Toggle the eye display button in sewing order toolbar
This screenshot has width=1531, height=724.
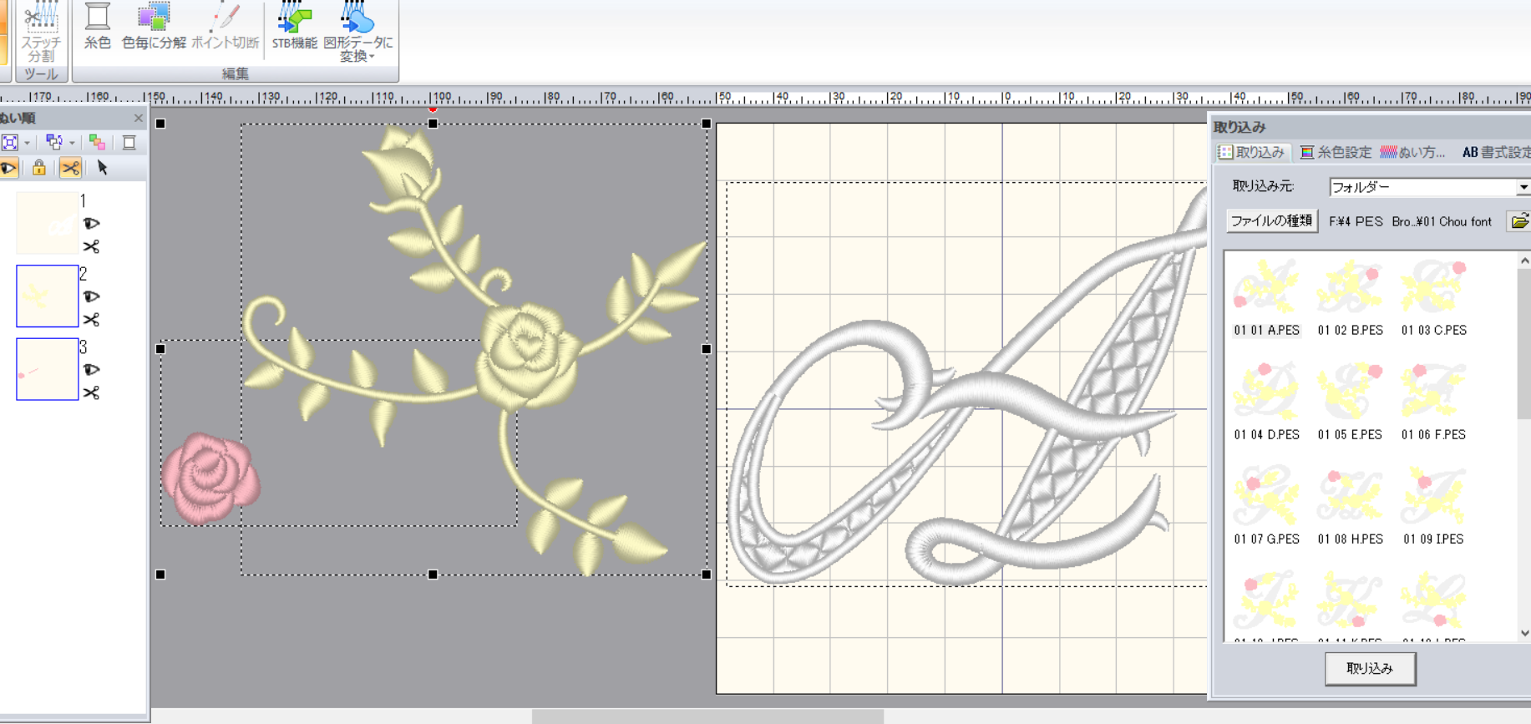click(x=9, y=168)
